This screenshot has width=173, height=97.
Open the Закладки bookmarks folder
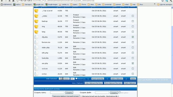[27, 5]
